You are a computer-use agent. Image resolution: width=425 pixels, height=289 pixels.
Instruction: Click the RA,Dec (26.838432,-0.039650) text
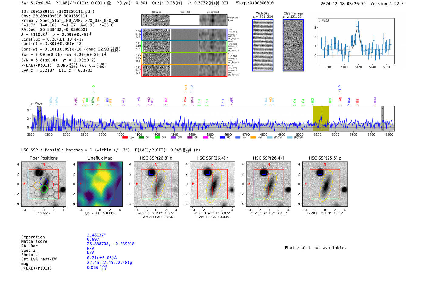(x=54, y=29)
